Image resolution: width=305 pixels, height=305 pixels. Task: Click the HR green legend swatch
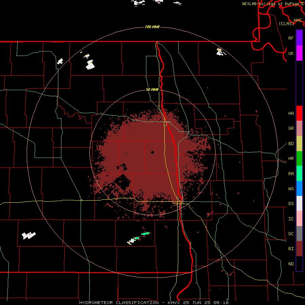pos(299,159)
